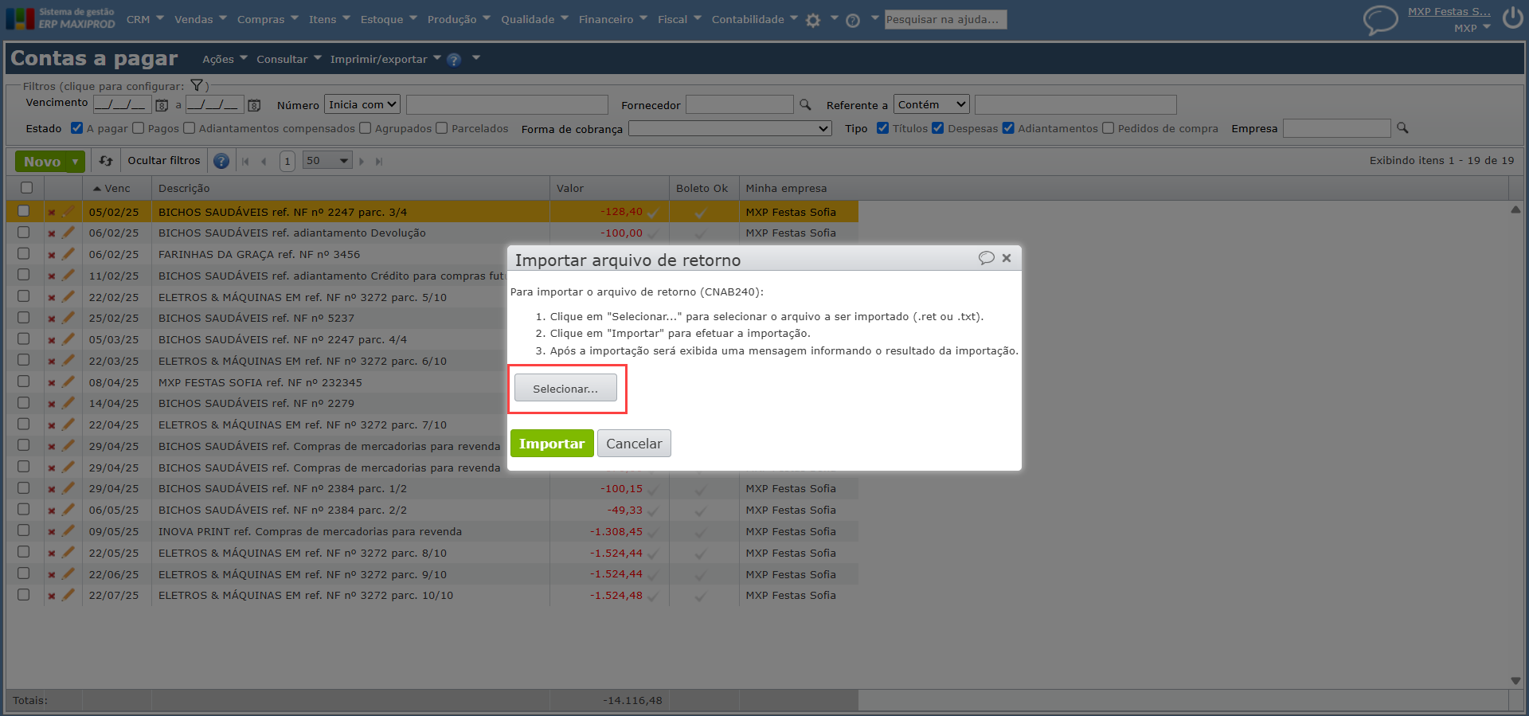Open the Imprimir/exportar dropdown menu

385,60
